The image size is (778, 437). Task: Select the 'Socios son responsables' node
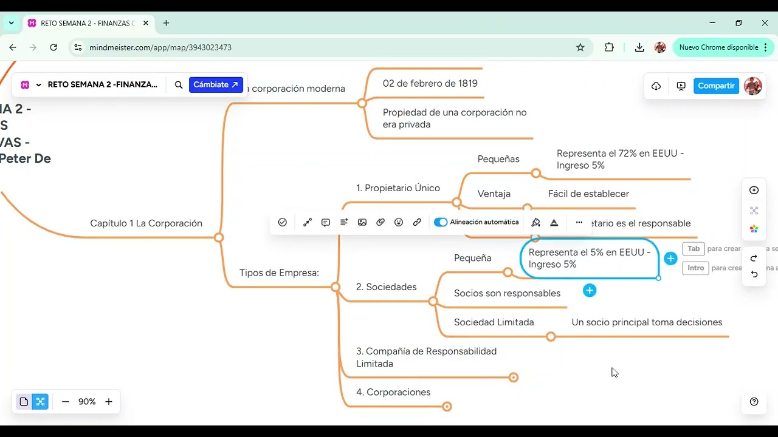click(508, 293)
